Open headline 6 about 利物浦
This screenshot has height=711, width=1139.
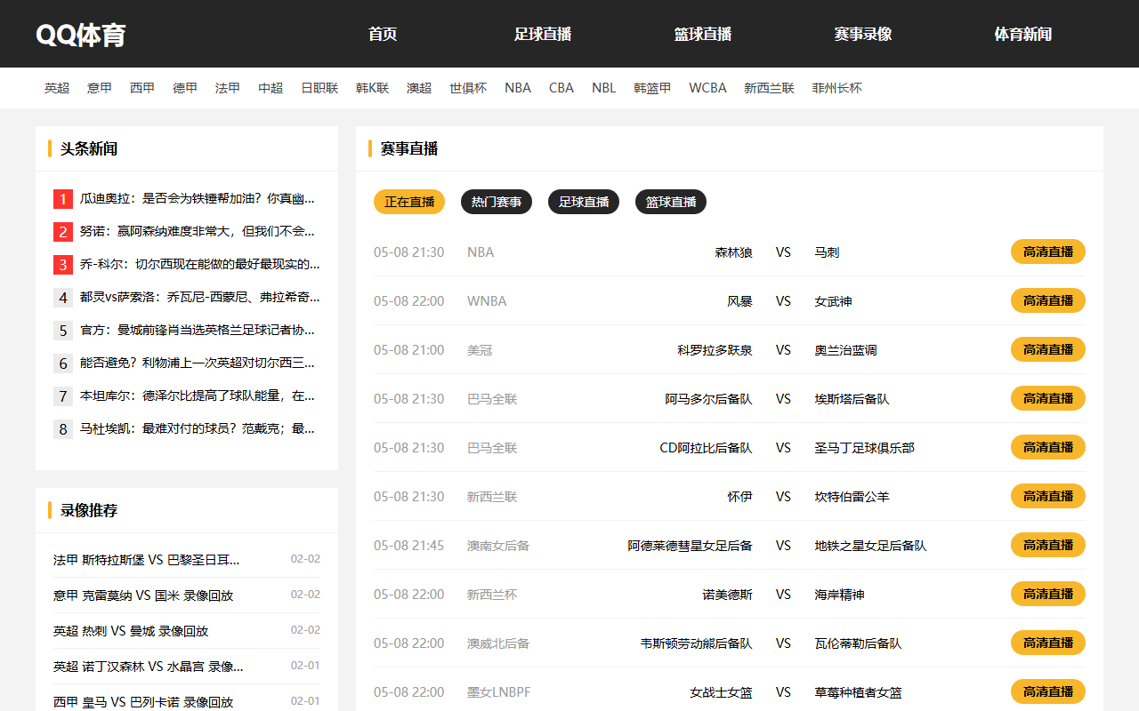(197, 363)
